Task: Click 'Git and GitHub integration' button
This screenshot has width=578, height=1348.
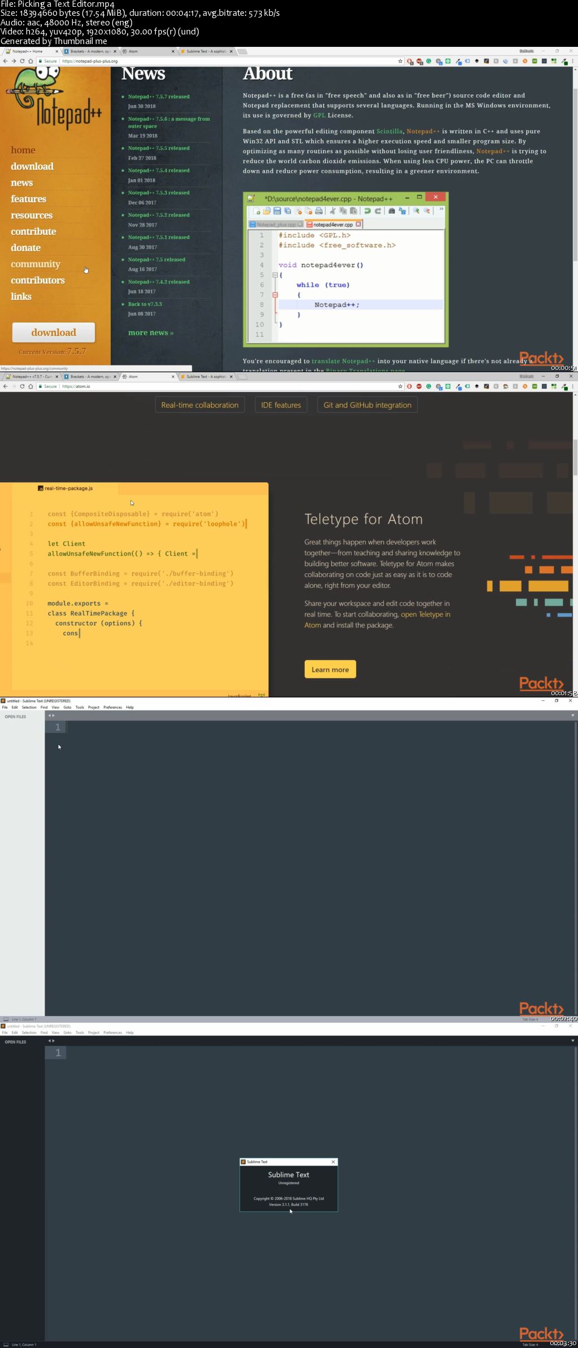Action: [367, 405]
